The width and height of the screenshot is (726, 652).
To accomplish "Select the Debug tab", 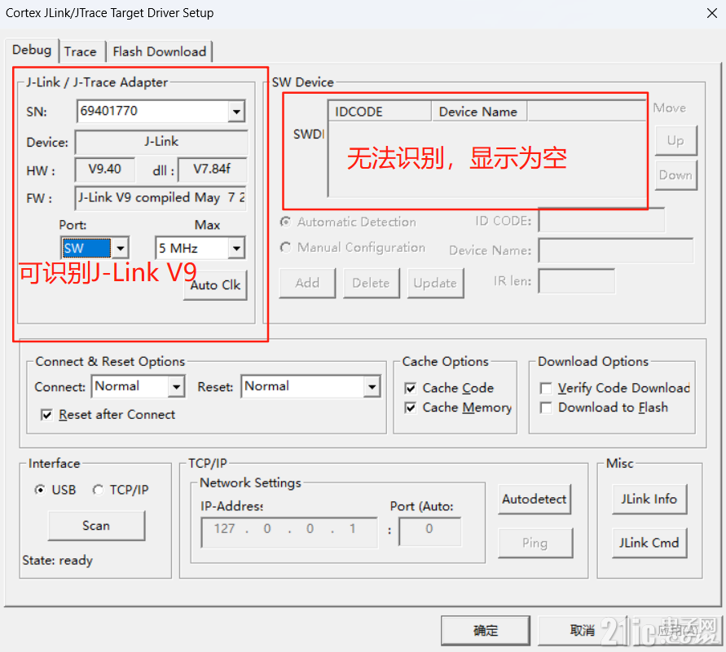I will pos(32,50).
